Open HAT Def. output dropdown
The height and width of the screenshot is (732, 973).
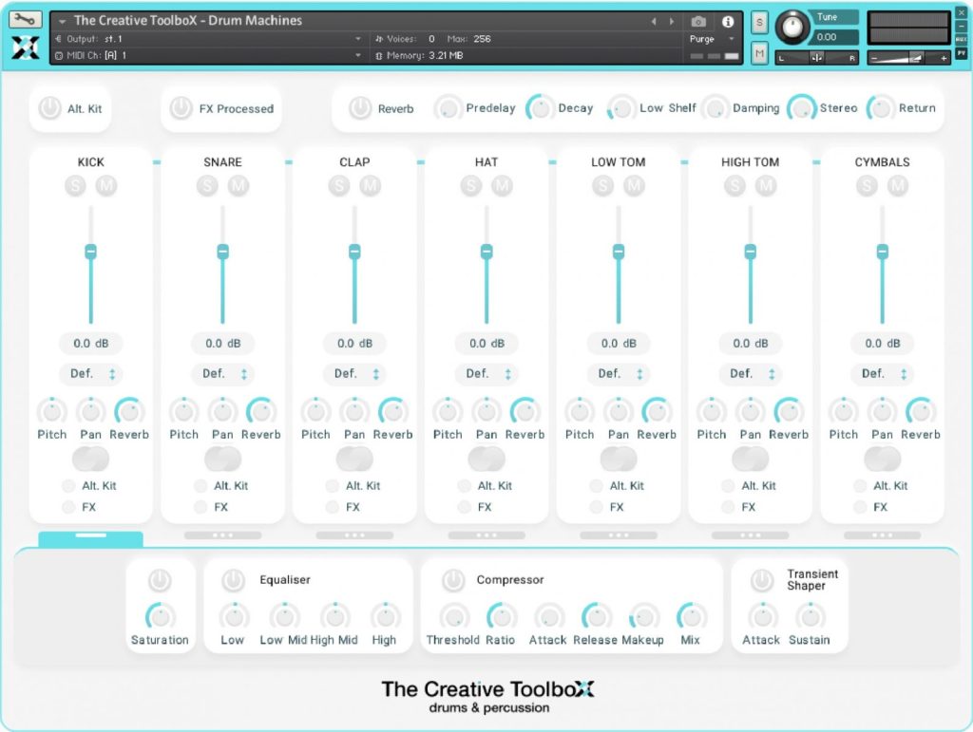tap(487, 374)
